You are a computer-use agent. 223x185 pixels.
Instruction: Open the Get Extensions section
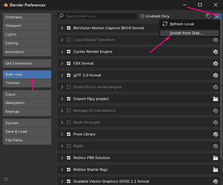coord(27,63)
